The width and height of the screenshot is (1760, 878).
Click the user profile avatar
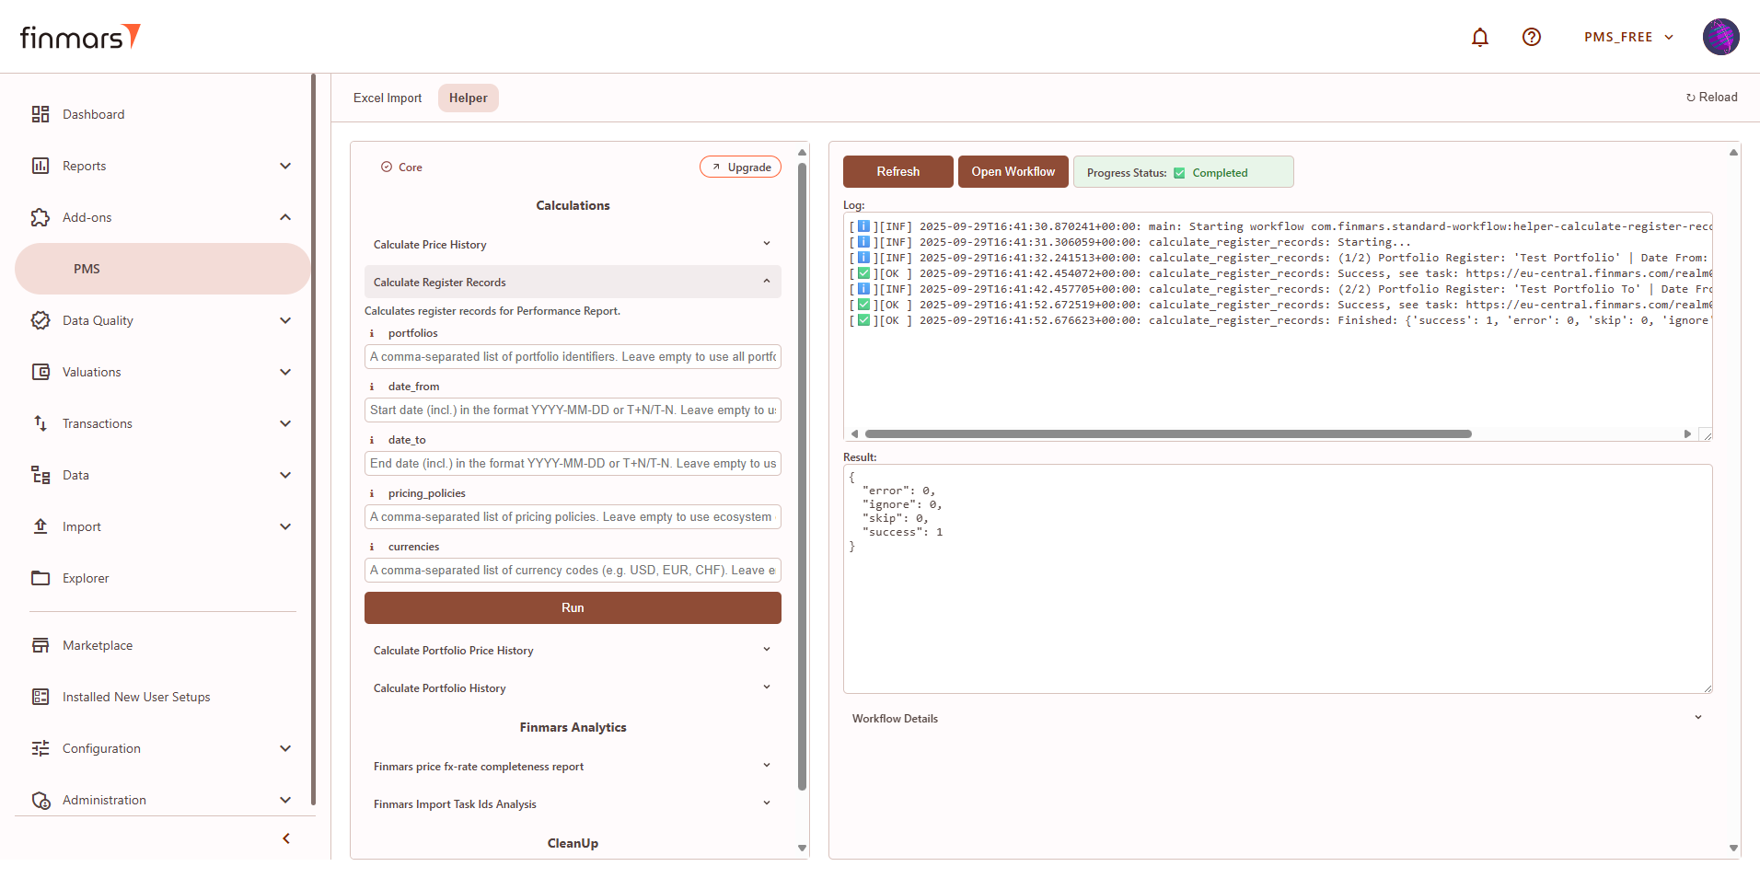1719,37
